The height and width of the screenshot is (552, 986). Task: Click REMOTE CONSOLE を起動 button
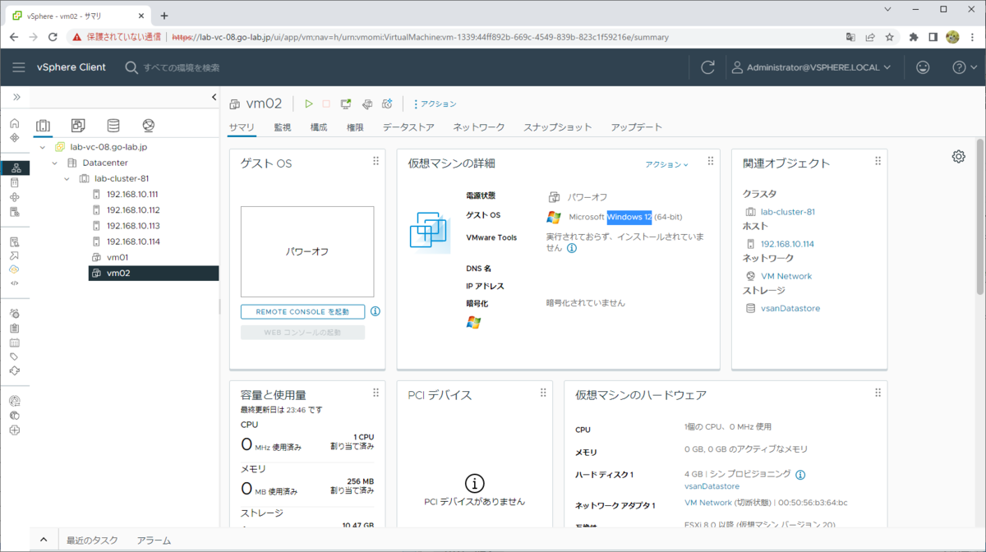[302, 312]
